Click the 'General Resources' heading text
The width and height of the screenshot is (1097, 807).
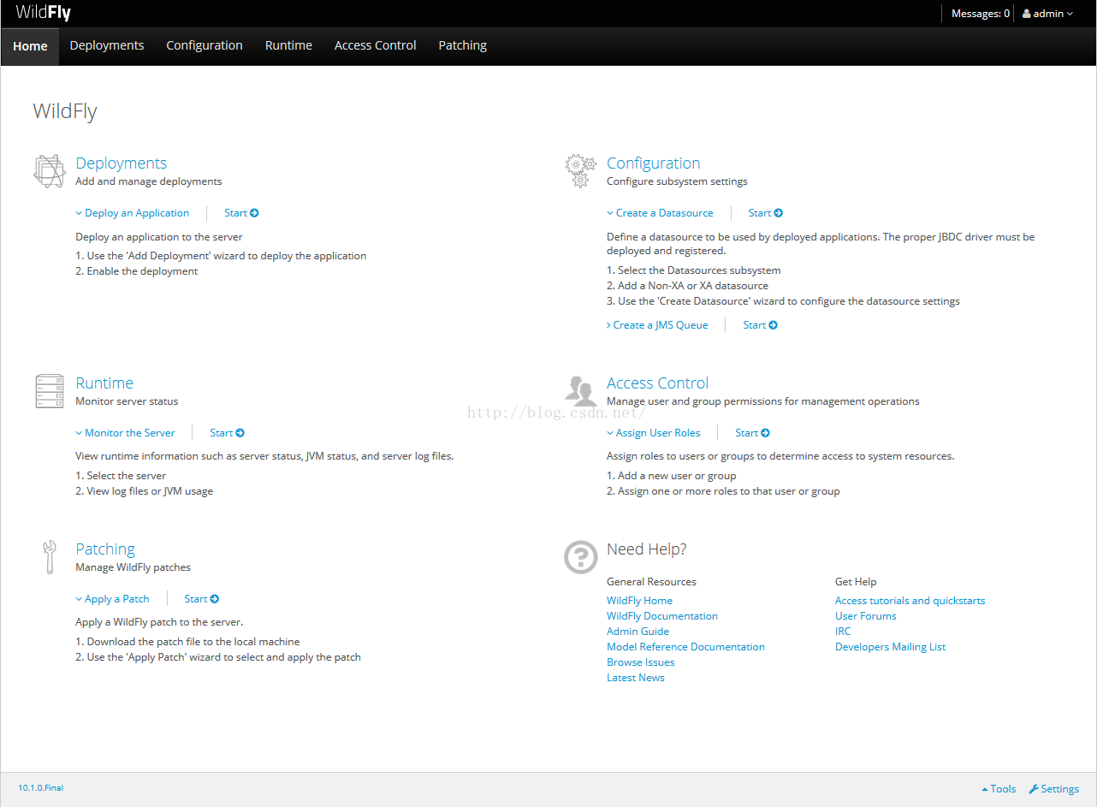click(x=651, y=582)
